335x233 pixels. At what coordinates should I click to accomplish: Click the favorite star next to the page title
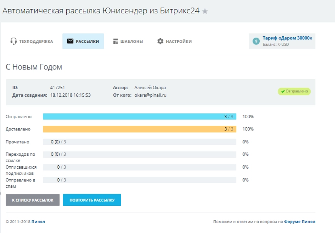tap(205, 11)
